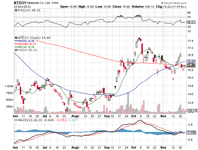Click the 750K volume axis label
Image resolution: width=198 pixels, height=150 pixels.
click(x=10, y=93)
